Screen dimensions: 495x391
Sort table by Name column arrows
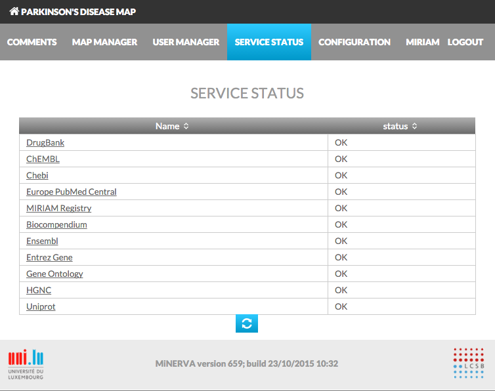(x=186, y=126)
